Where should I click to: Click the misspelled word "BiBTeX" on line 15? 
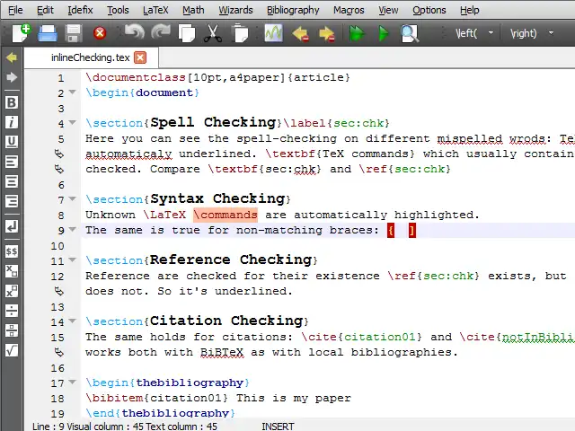[222, 353]
